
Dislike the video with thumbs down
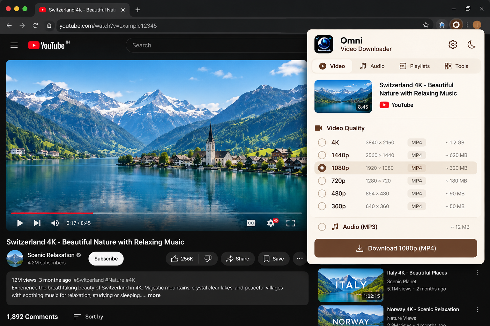[x=208, y=259]
